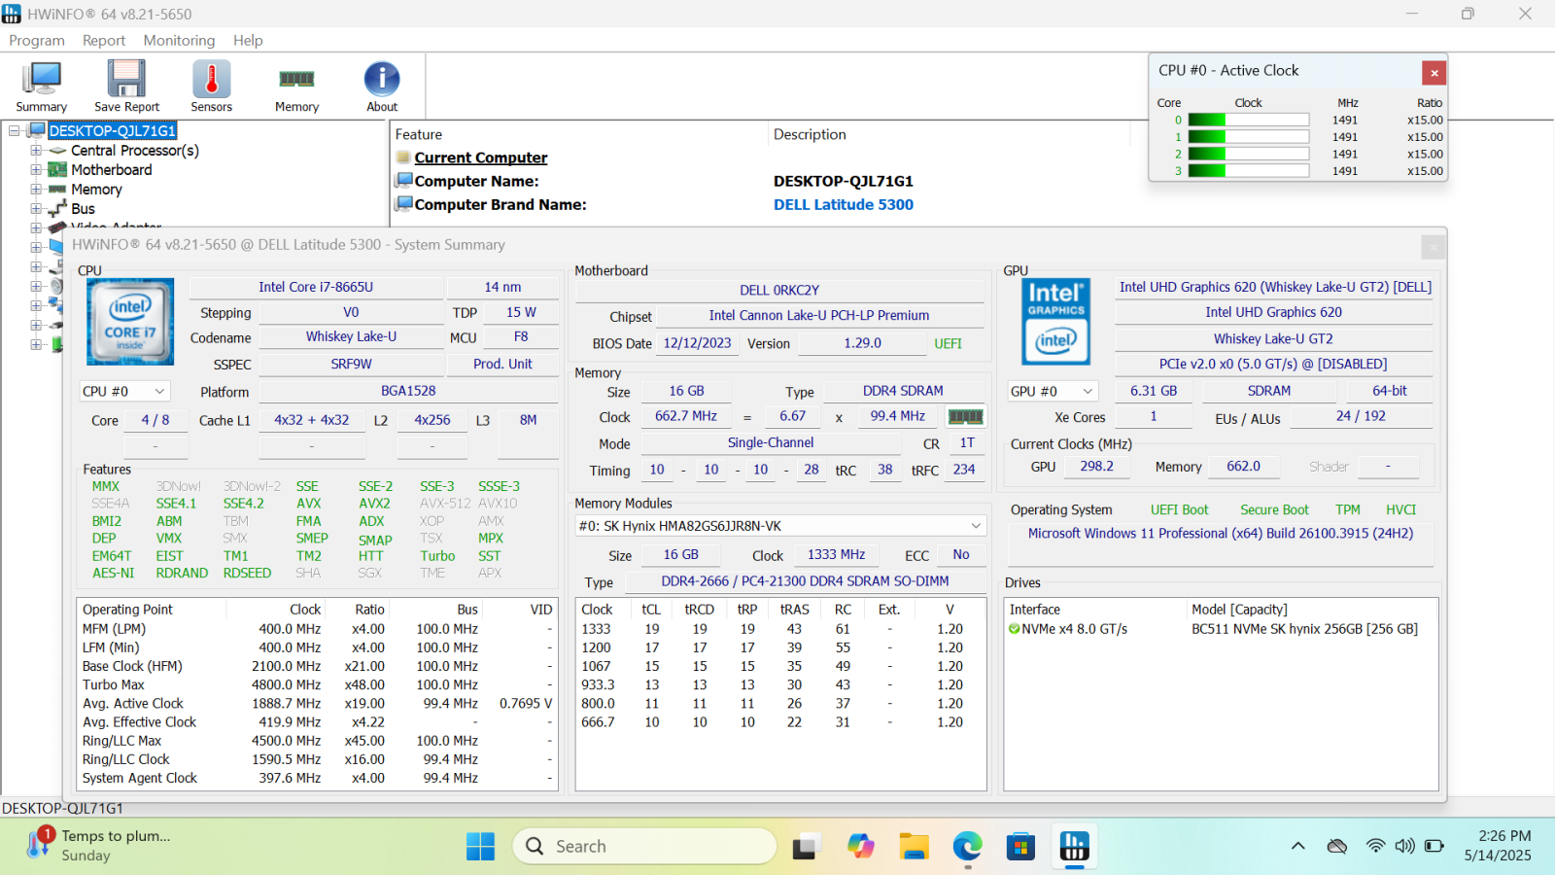Click the Intel Core i7 logo image
Viewport: 1555px width, 875px height.
coord(130,322)
